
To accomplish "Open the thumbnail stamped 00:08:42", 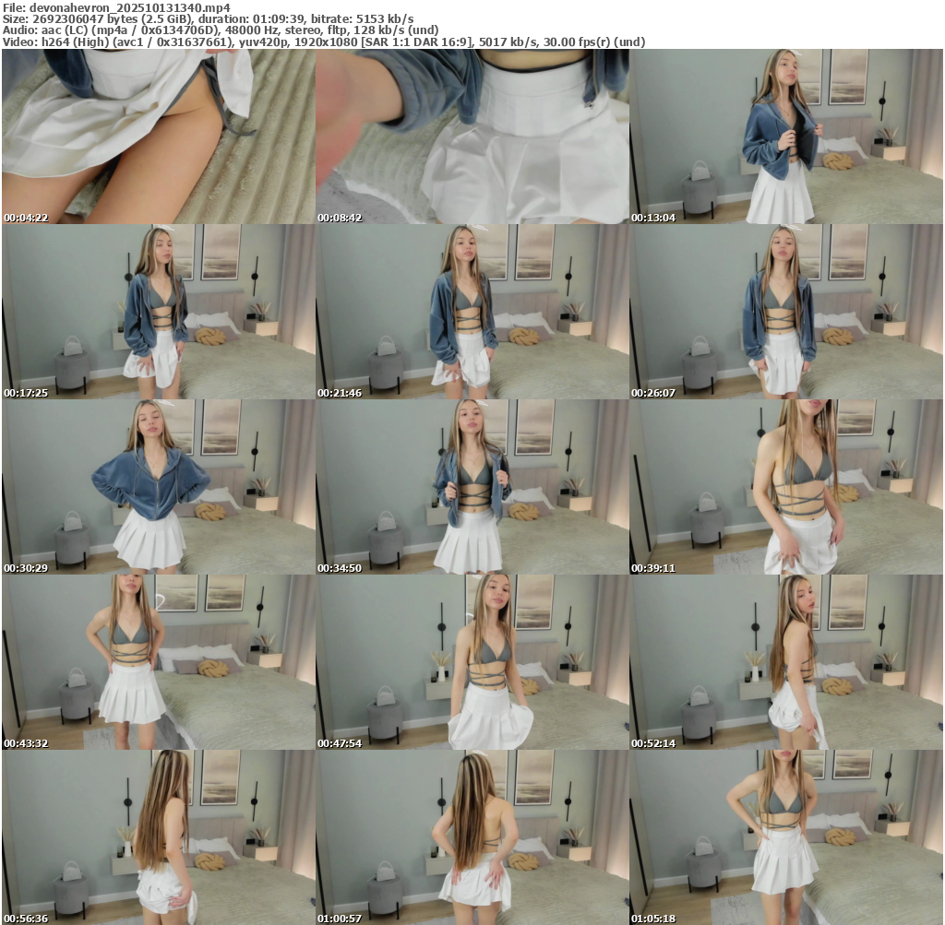I will point(472,136).
